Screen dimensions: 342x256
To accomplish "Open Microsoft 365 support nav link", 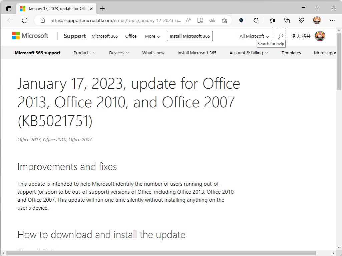I will [37, 53].
